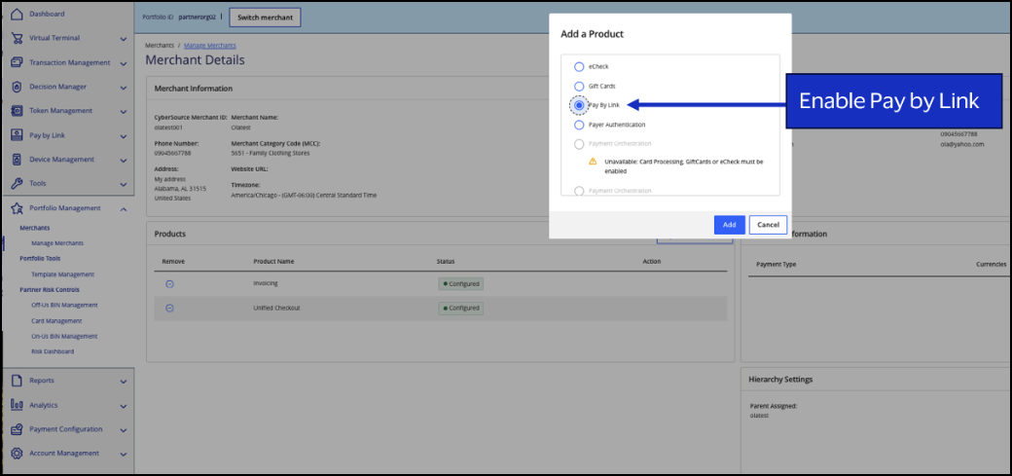1012x476 pixels.
Task: Click the Device Management icon
Action: 17,160
